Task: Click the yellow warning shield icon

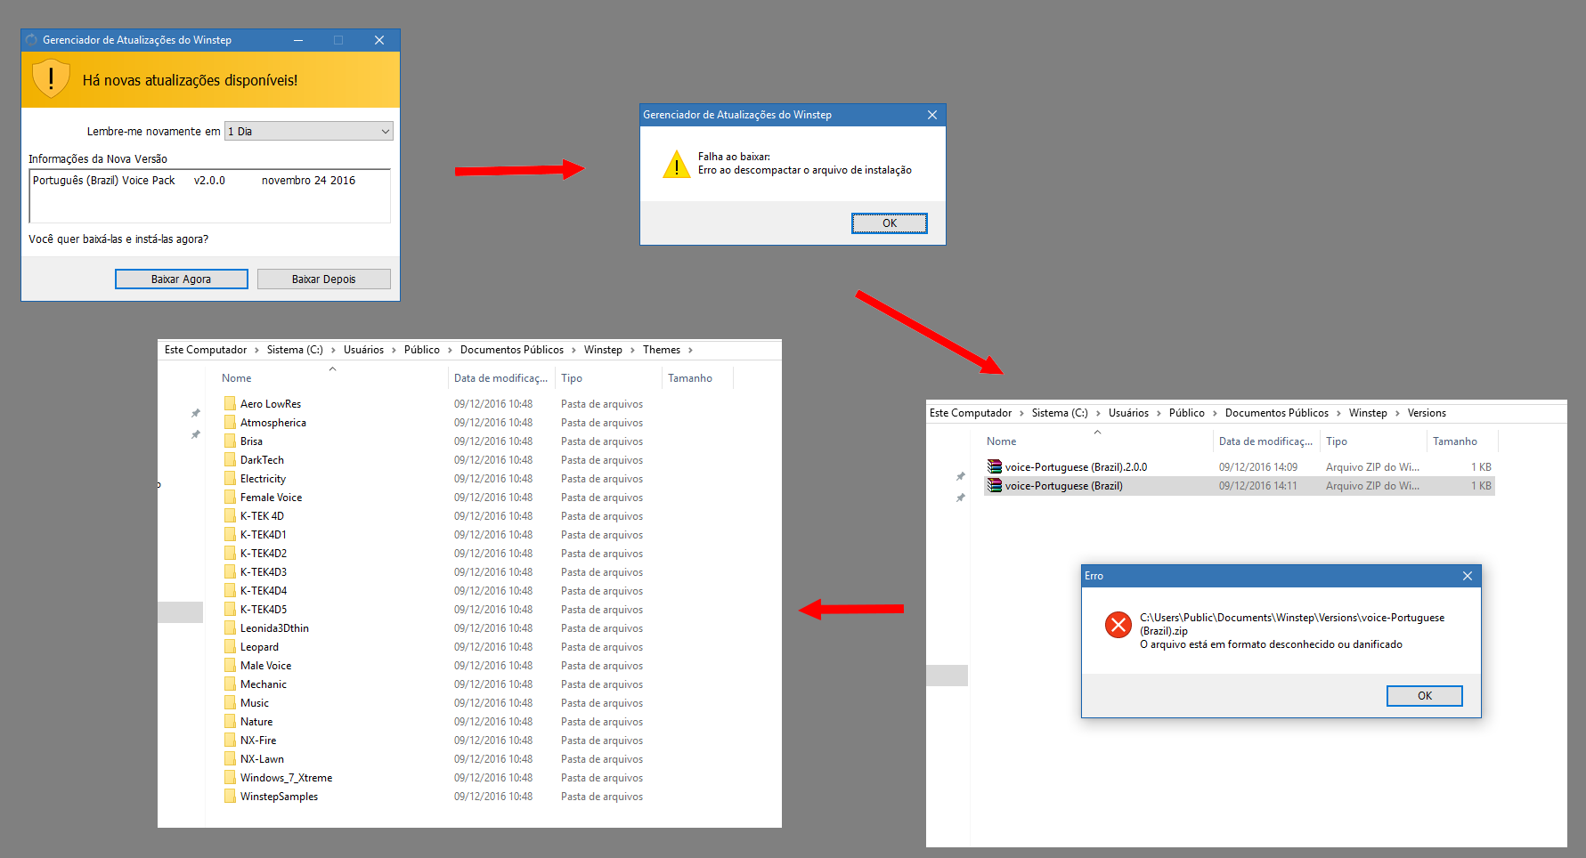Action: point(51,79)
